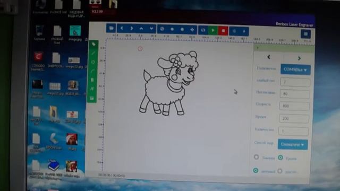Jog laser left with left arrow
Image resolution: width=340 pixels, height=191 pixels.
122,28
